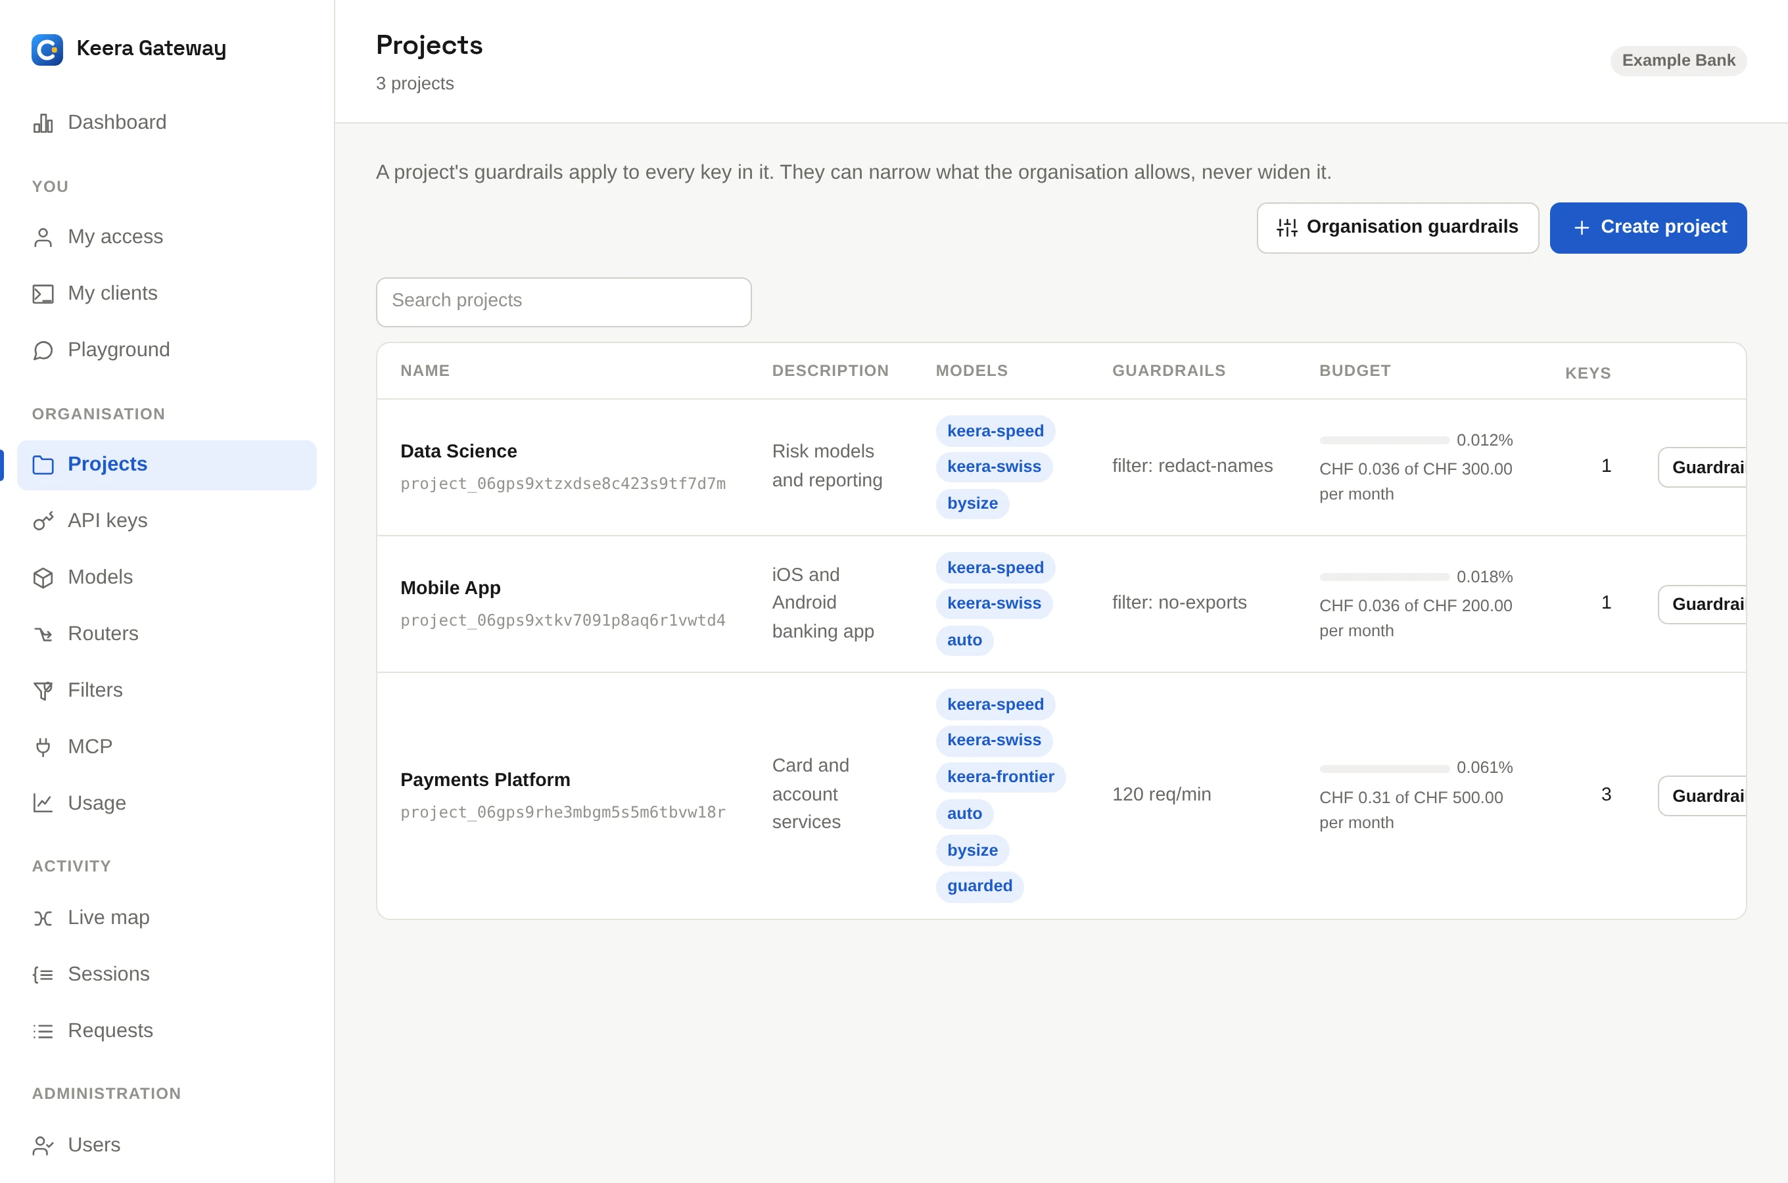Click the Usage line chart icon
This screenshot has height=1183, width=1788.
point(43,804)
